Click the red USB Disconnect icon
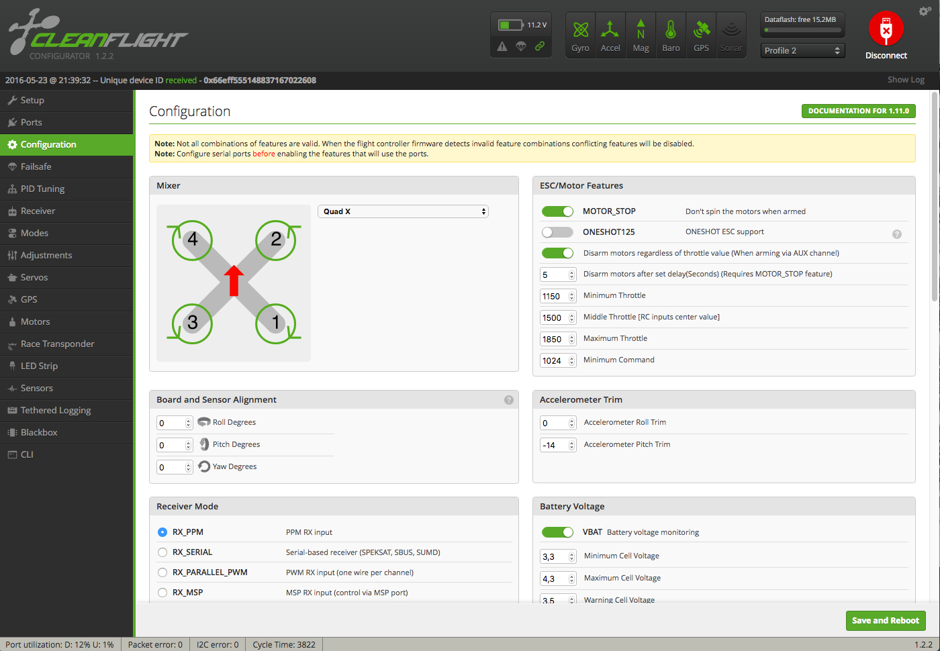Image resolution: width=940 pixels, height=651 pixels. click(x=886, y=30)
